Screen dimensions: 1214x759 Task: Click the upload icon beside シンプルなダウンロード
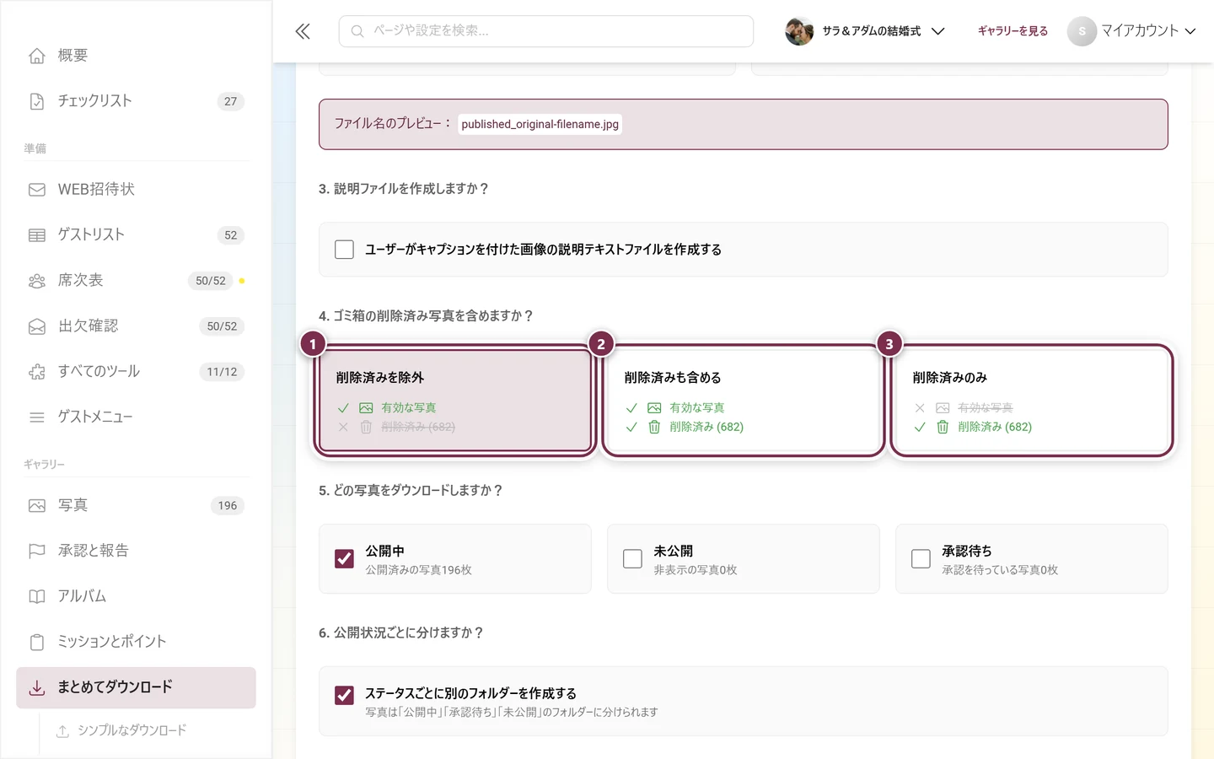(x=62, y=731)
